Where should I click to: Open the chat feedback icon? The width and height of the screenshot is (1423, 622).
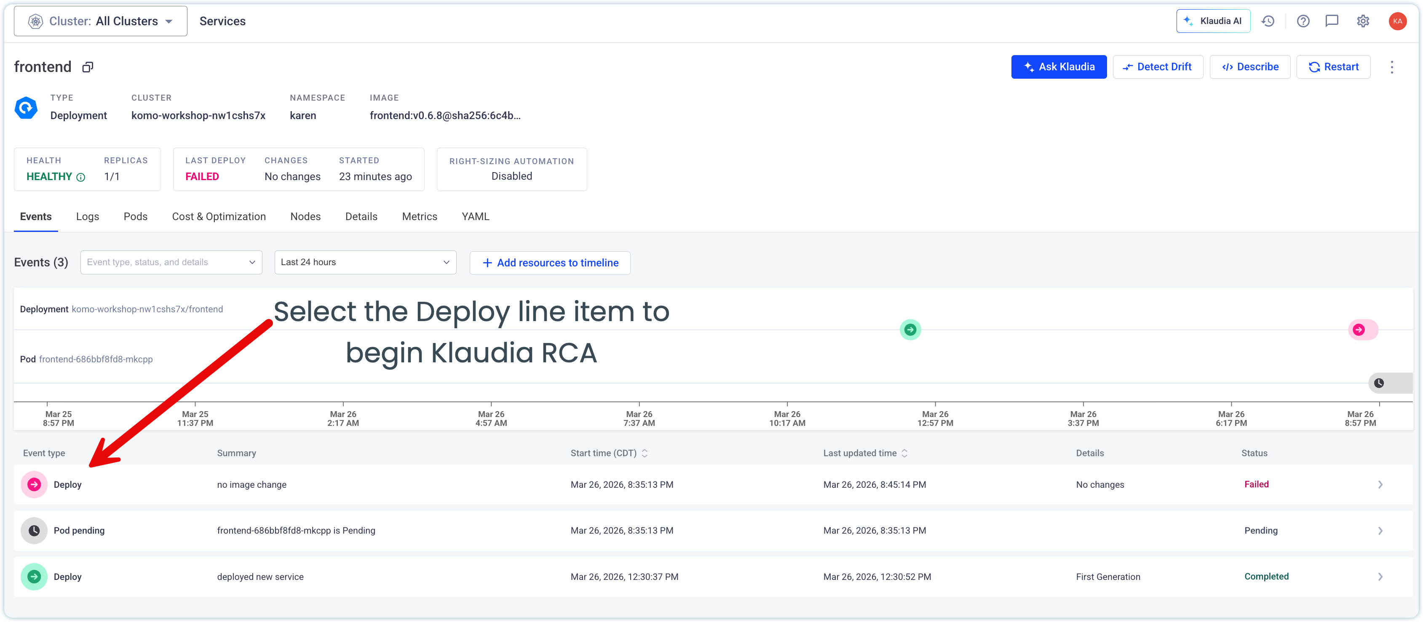tap(1332, 21)
